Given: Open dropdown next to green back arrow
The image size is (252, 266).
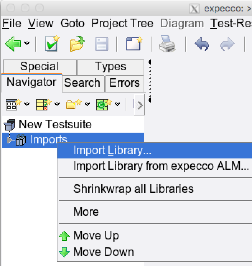Looking at the screenshot, I should (x=27, y=44).
